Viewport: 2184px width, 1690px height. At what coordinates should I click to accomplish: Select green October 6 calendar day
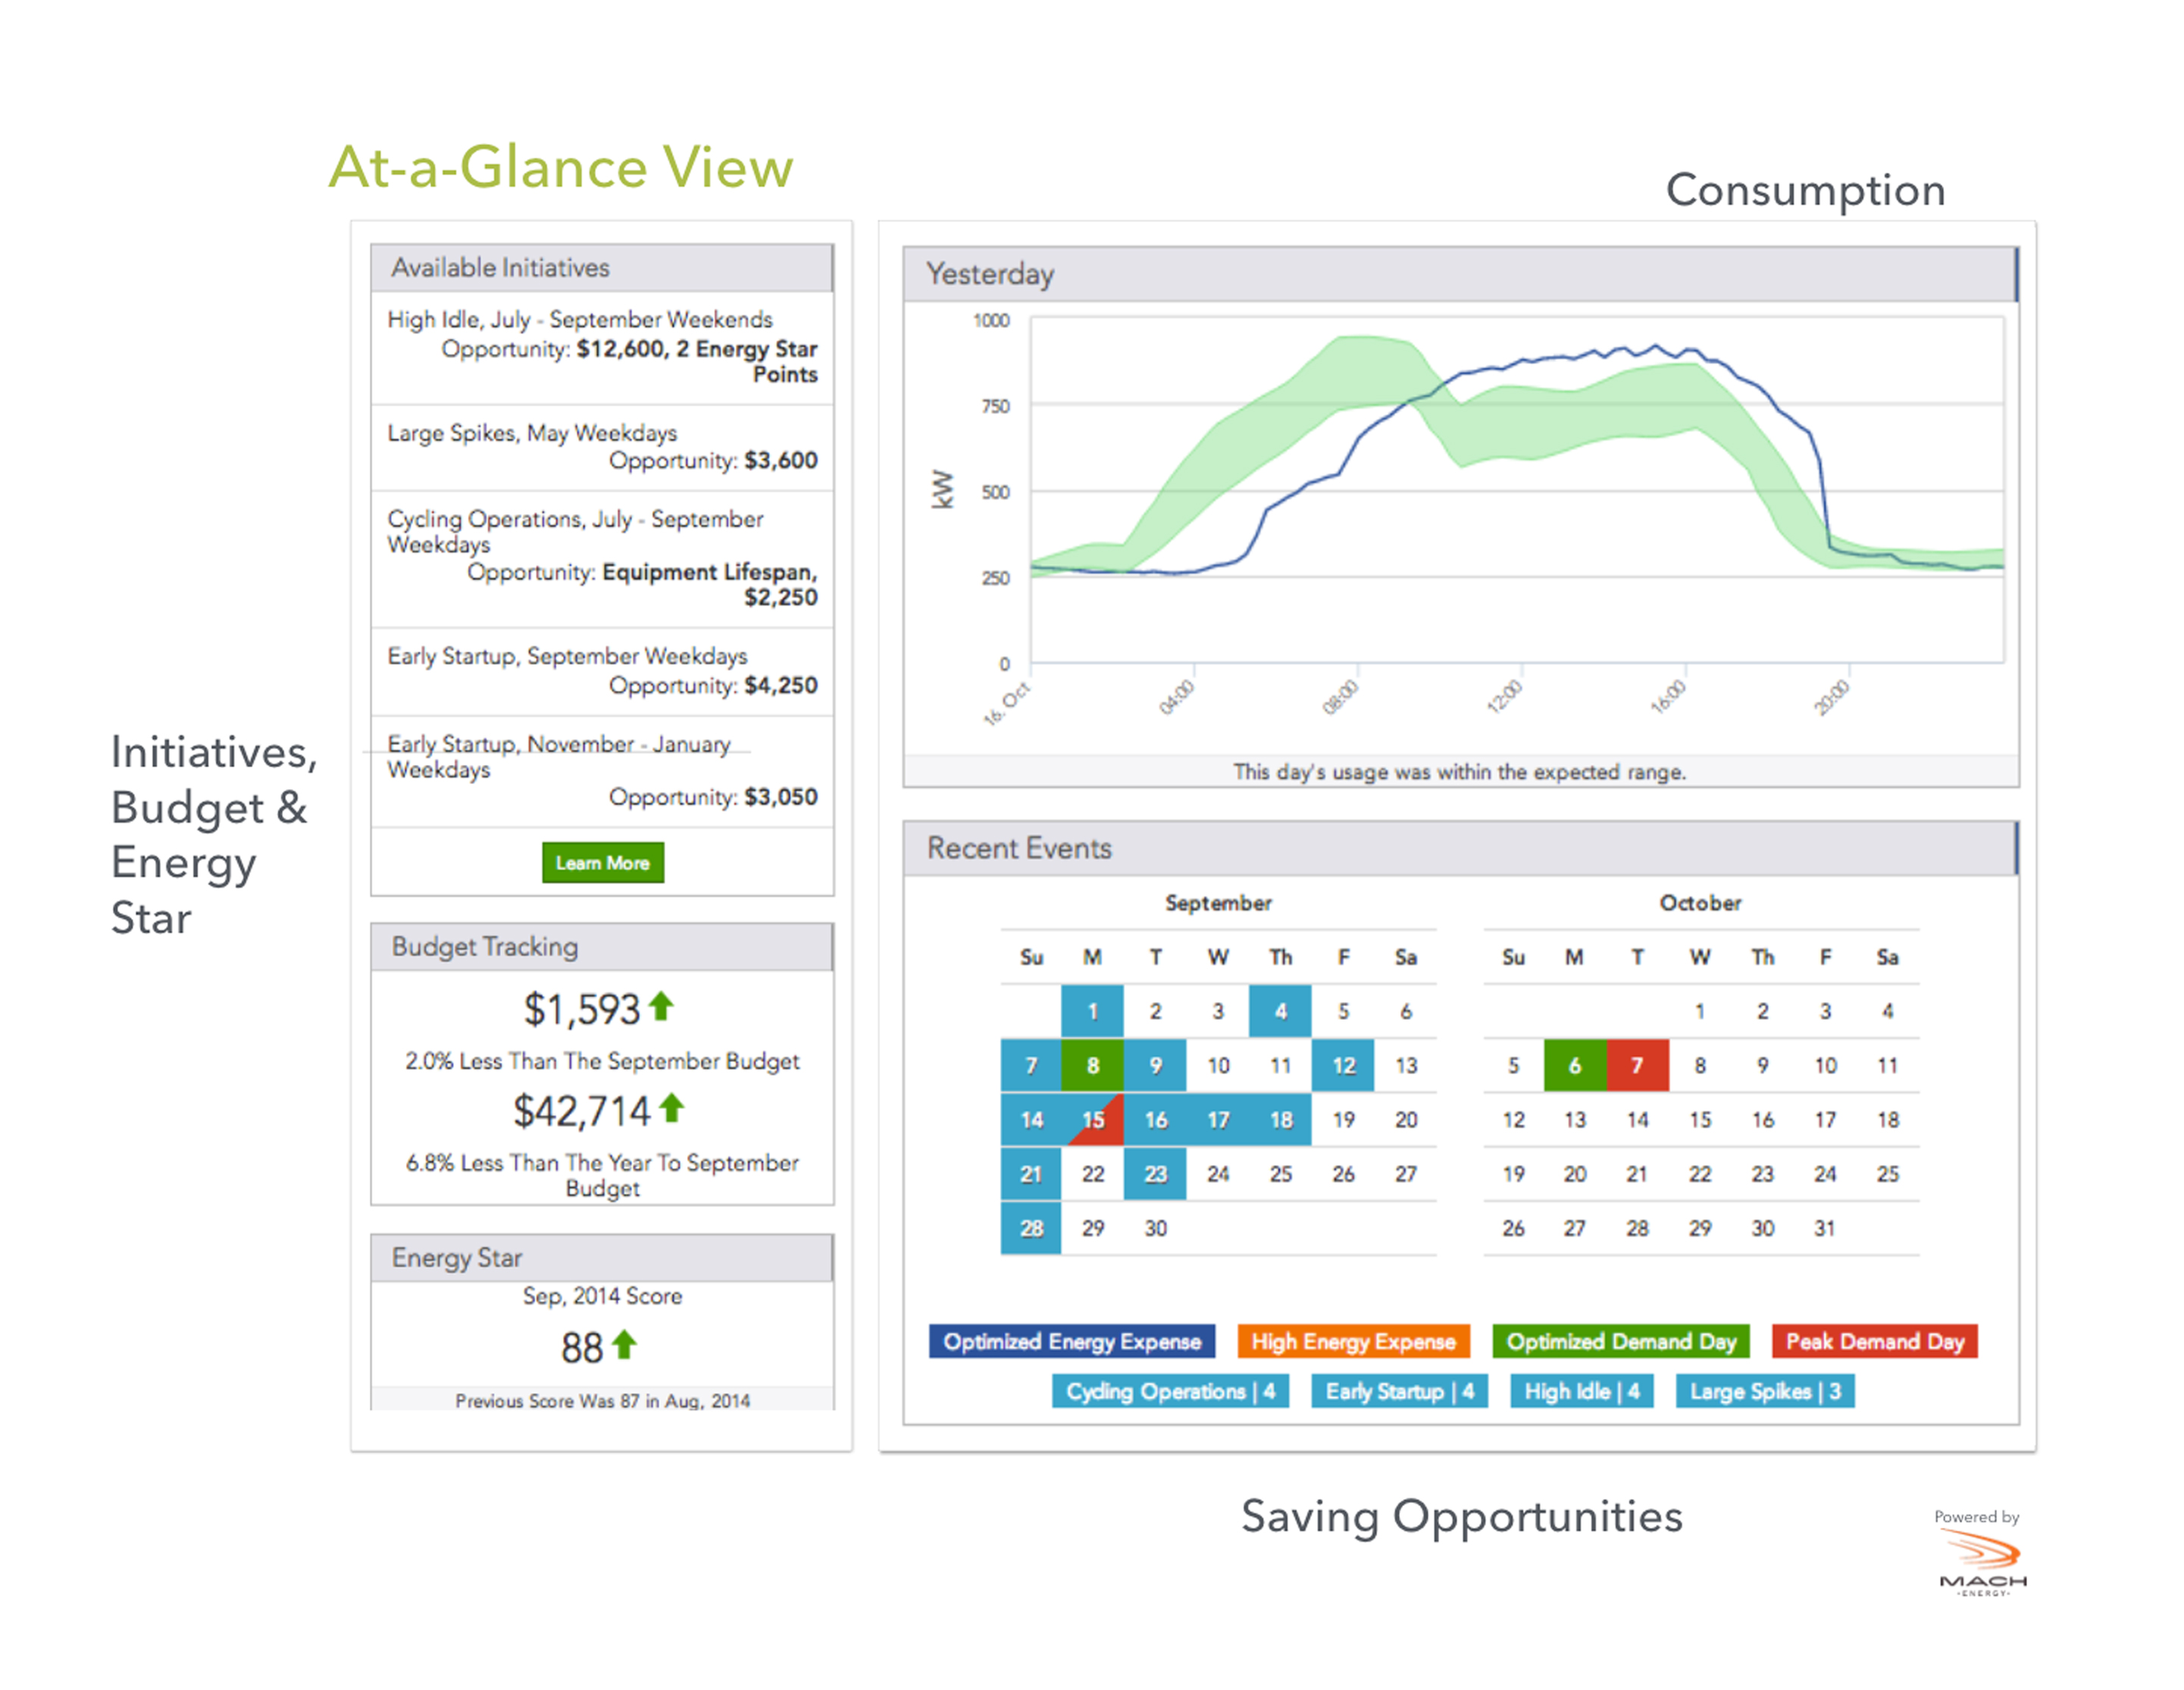[x=1574, y=1065]
